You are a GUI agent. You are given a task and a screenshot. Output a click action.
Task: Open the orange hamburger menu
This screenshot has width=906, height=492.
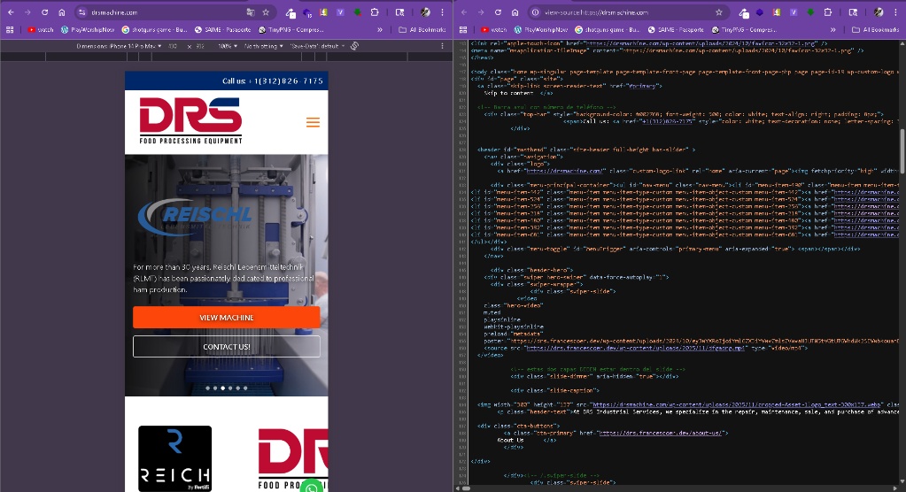pyautogui.click(x=313, y=122)
